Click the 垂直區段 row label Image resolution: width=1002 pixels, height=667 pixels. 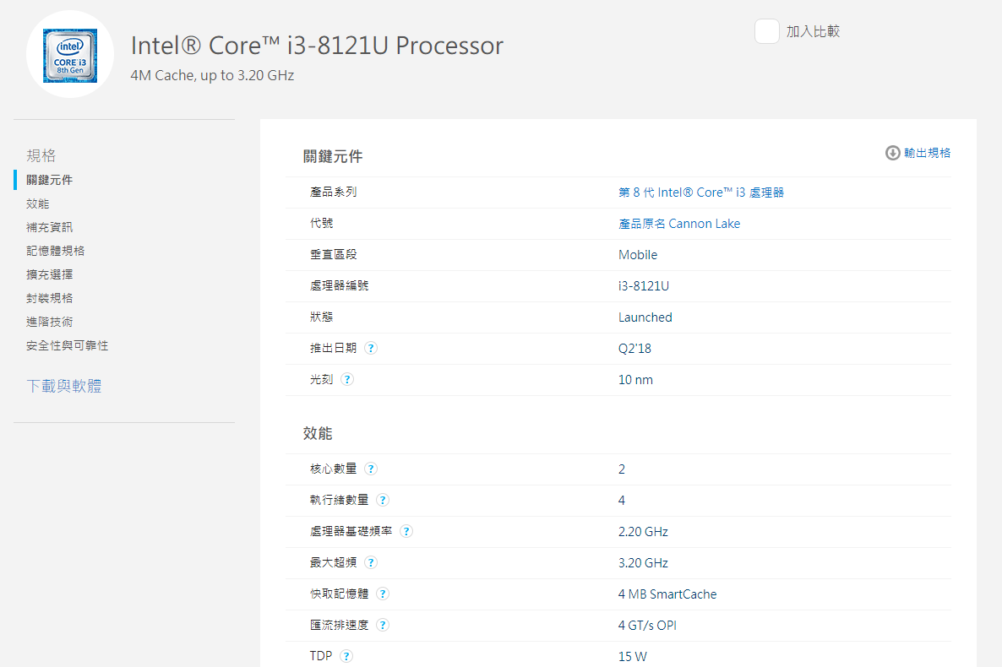click(x=334, y=254)
